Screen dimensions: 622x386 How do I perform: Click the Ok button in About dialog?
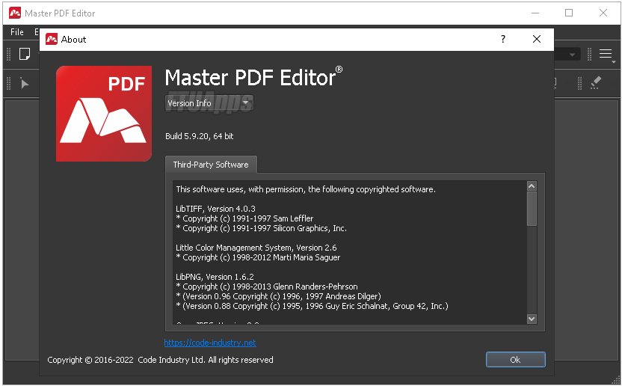click(515, 359)
